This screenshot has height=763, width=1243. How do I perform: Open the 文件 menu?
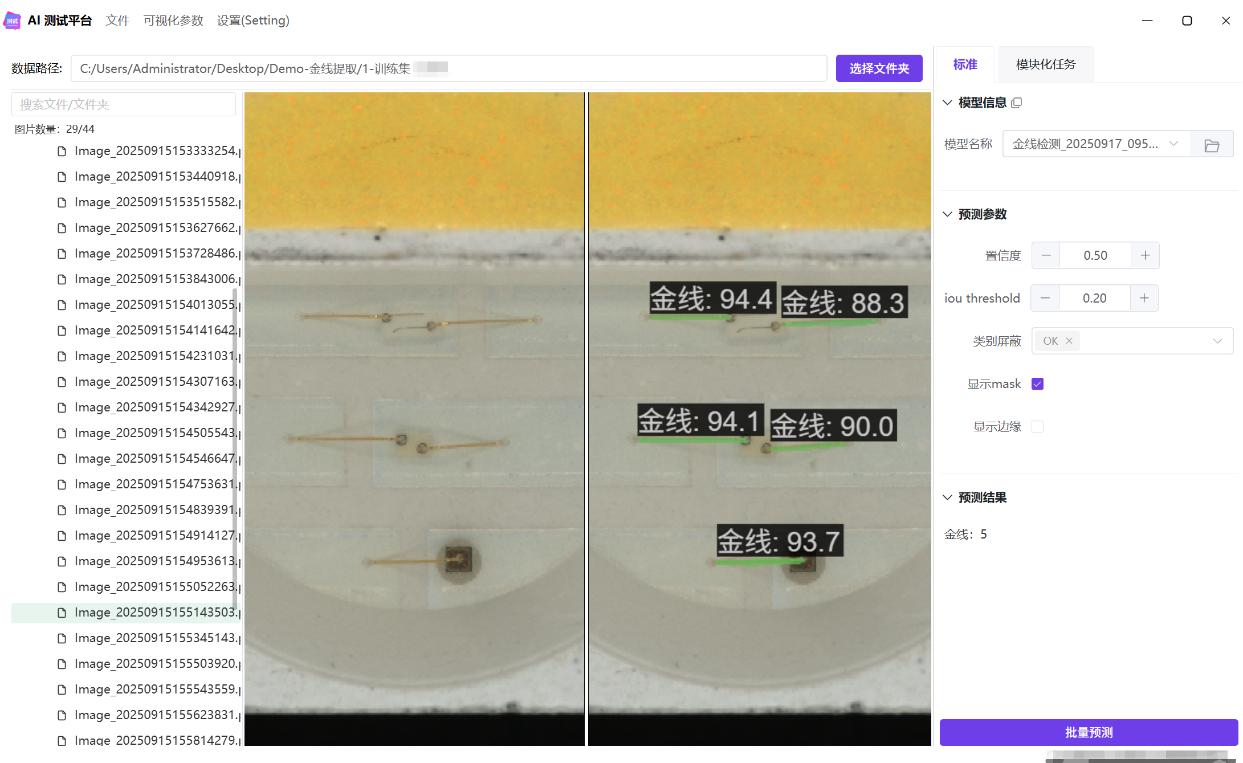pos(117,21)
